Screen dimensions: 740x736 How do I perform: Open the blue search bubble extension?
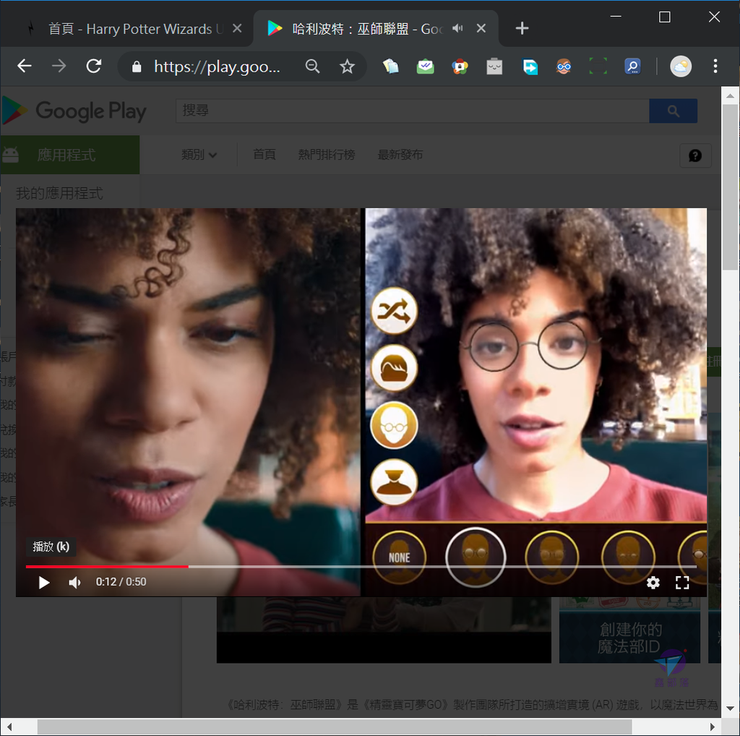point(632,66)
